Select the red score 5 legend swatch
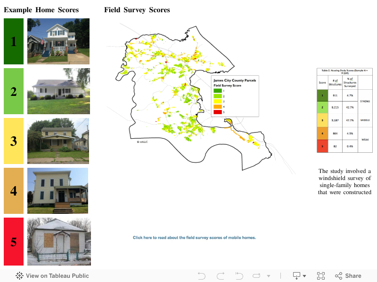 (218, 112)
